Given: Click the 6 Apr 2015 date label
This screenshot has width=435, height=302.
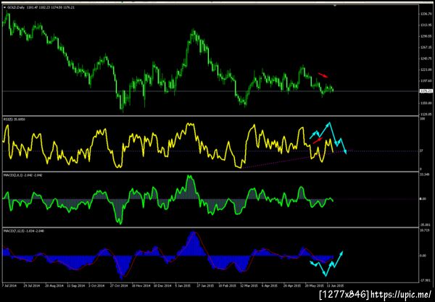Looking at the screenshot, I should (270, 285).
